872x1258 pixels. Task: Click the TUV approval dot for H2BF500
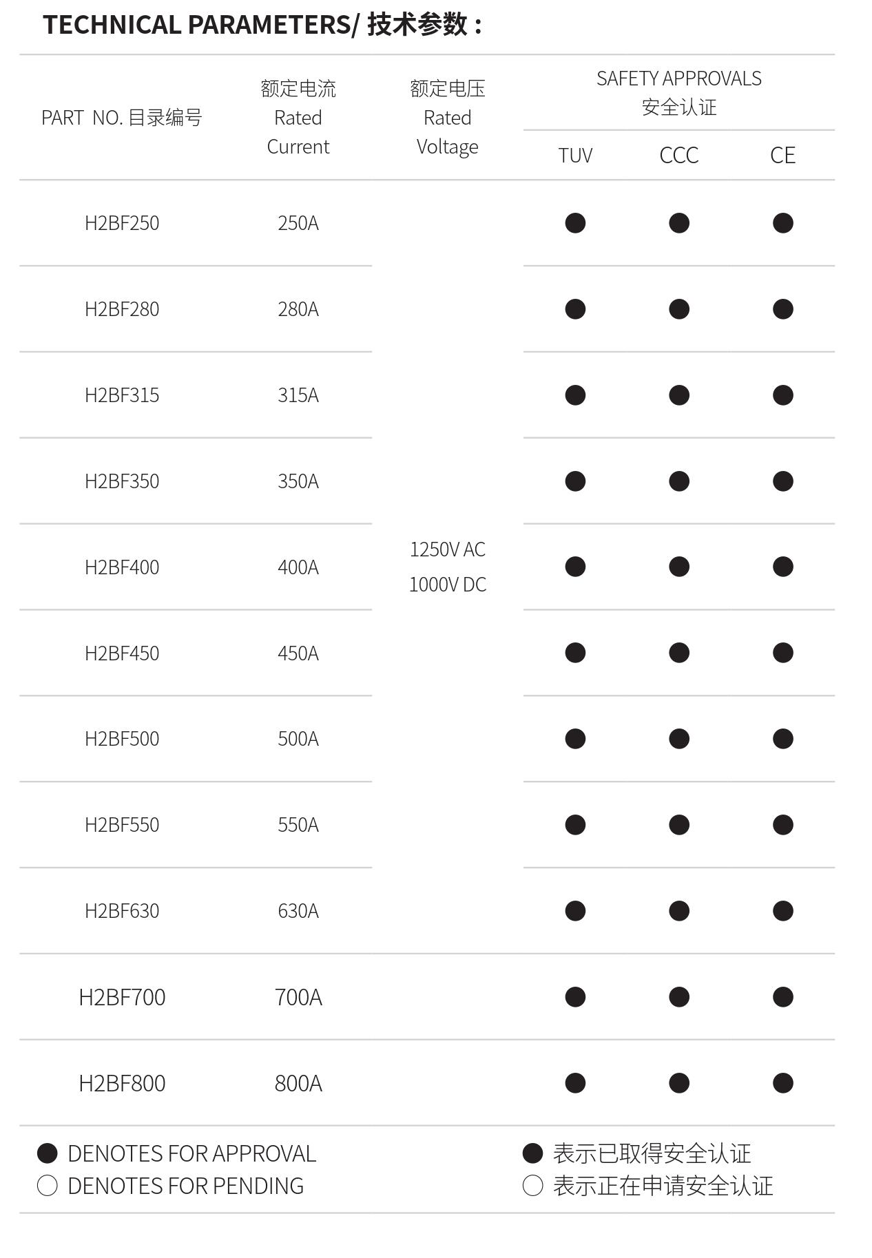pos(575,739)
